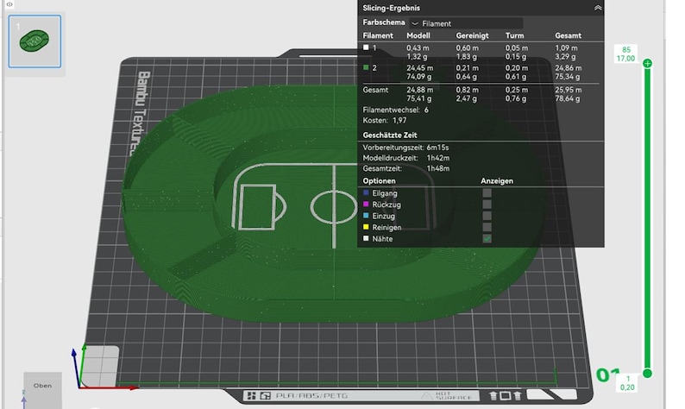Click the total 78,64 g weight value

point(568,98)
